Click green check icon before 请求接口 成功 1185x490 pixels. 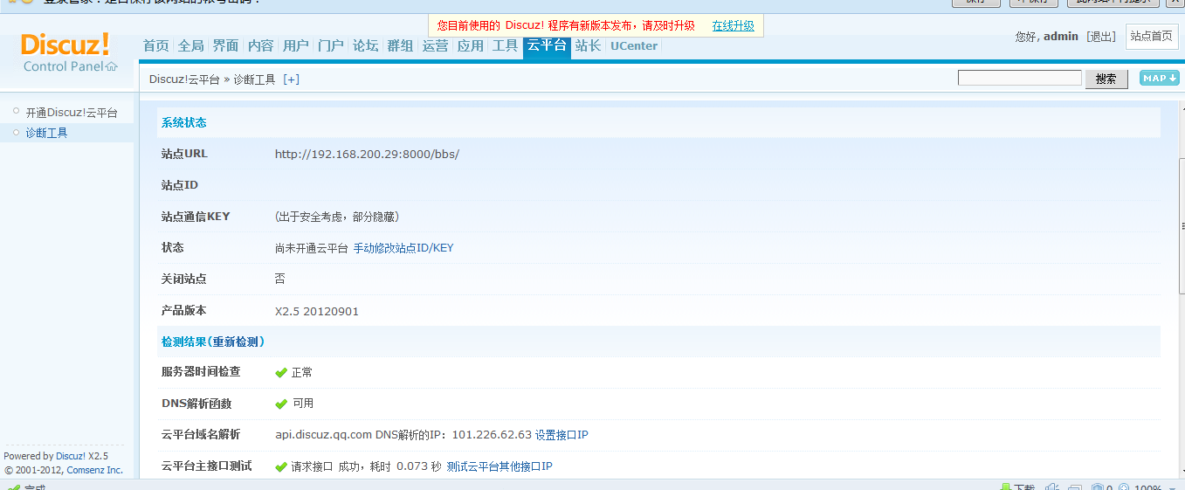(x=281, y=467)
